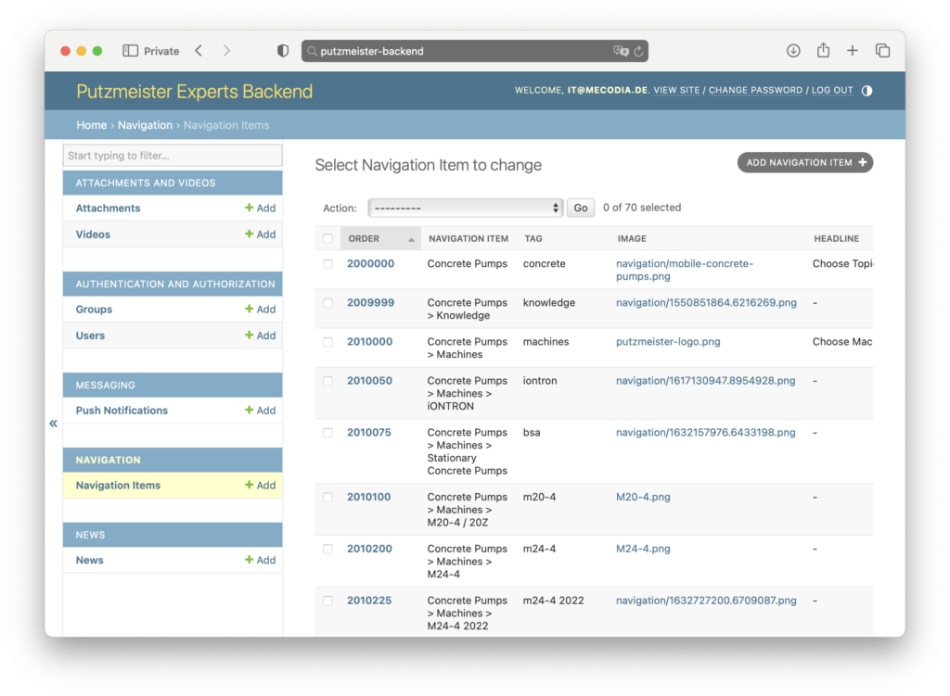Open a new browser tab with the plus icon
This screenshot has height=696, width=950.
[853, 50]
